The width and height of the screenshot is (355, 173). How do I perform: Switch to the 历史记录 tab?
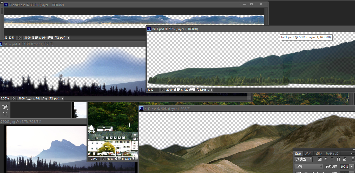pyautogui.click(x=332, y=154)
